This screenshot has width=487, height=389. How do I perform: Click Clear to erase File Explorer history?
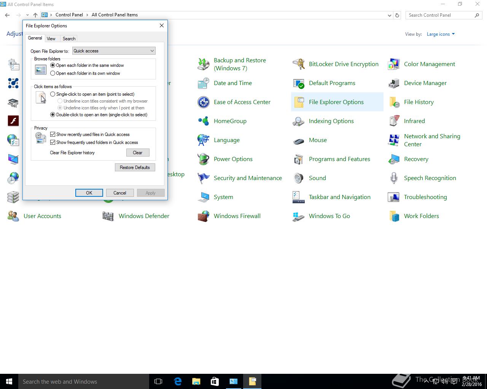(138, 153)
